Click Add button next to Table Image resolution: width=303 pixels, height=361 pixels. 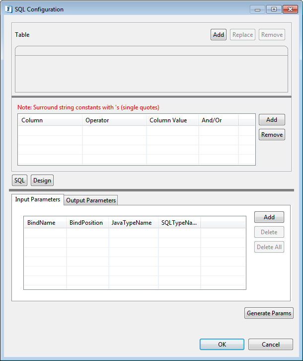tap(219, 35)
